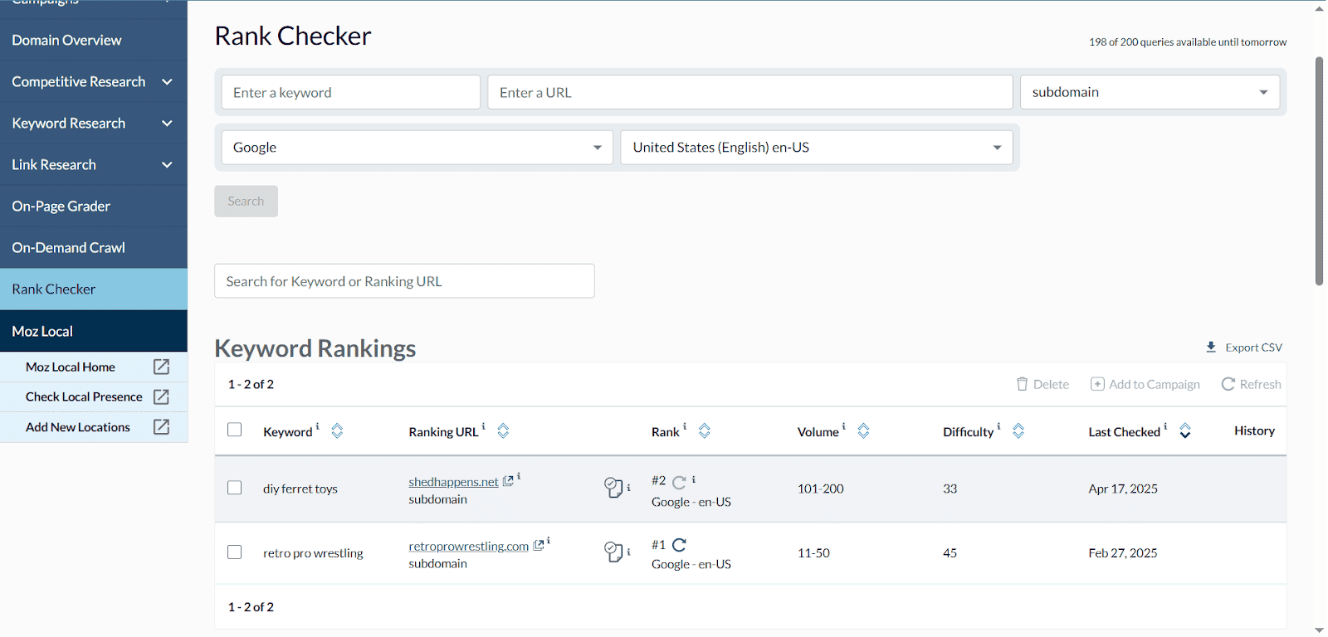1328x637 pixels.
Task: Sort by Rank column arrows
Action: tap(705, 430)
